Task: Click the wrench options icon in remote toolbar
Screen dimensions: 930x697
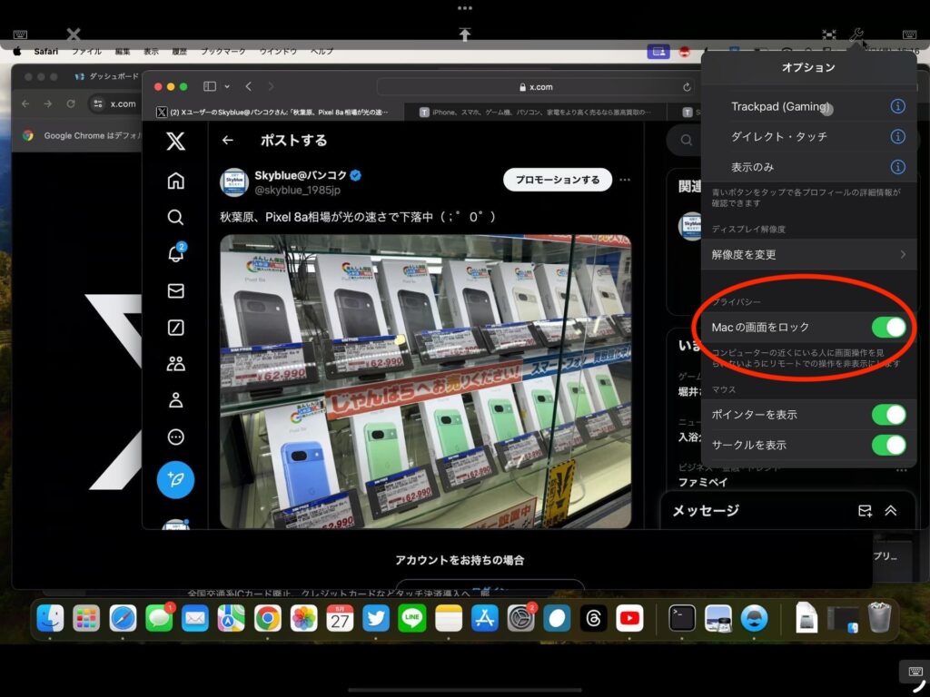Action: pyautogui.click(x=856, y=34)
